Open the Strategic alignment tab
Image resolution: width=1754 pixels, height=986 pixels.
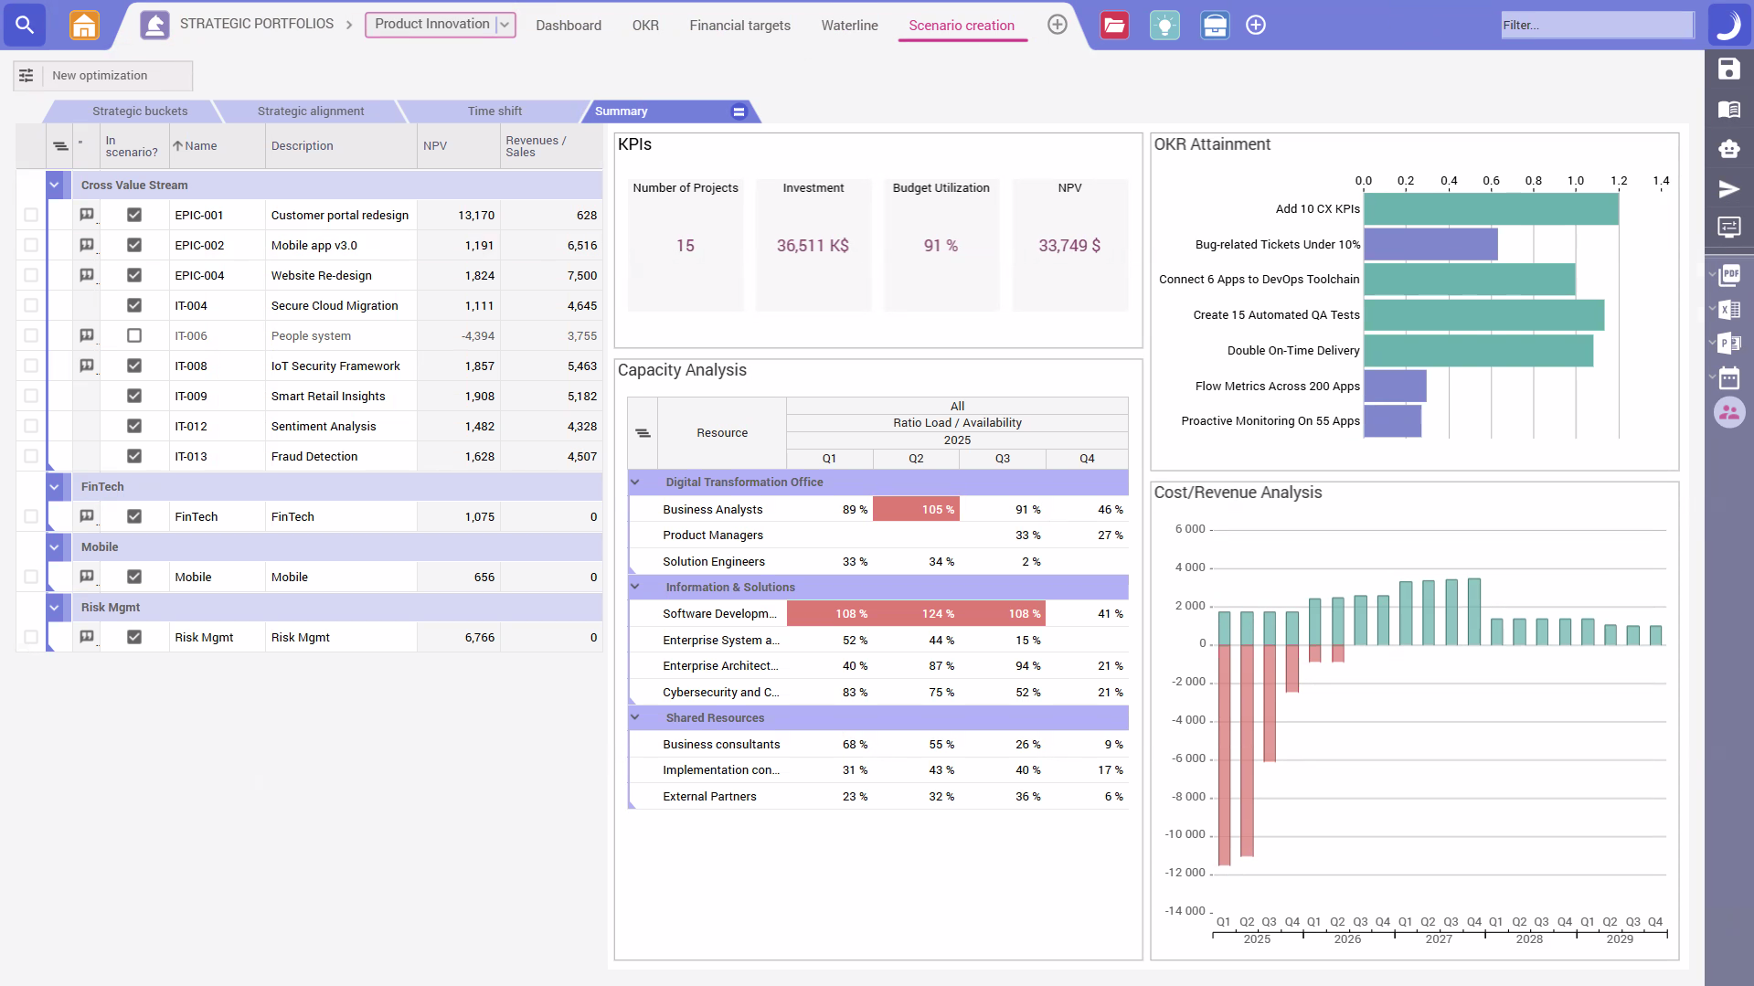pos(310,111)
